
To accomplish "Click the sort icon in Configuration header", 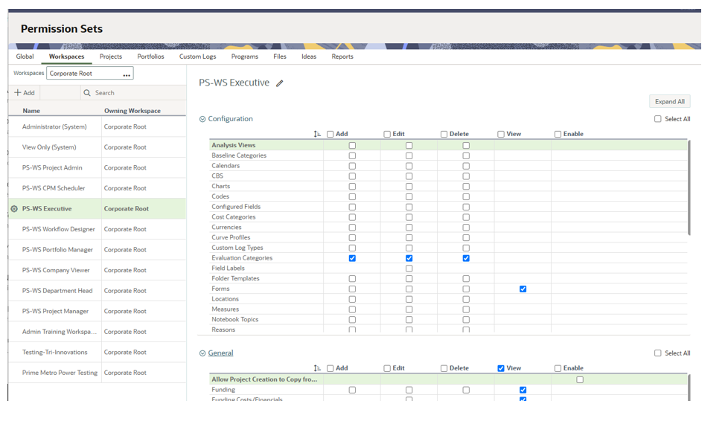I will pos(317,135).
